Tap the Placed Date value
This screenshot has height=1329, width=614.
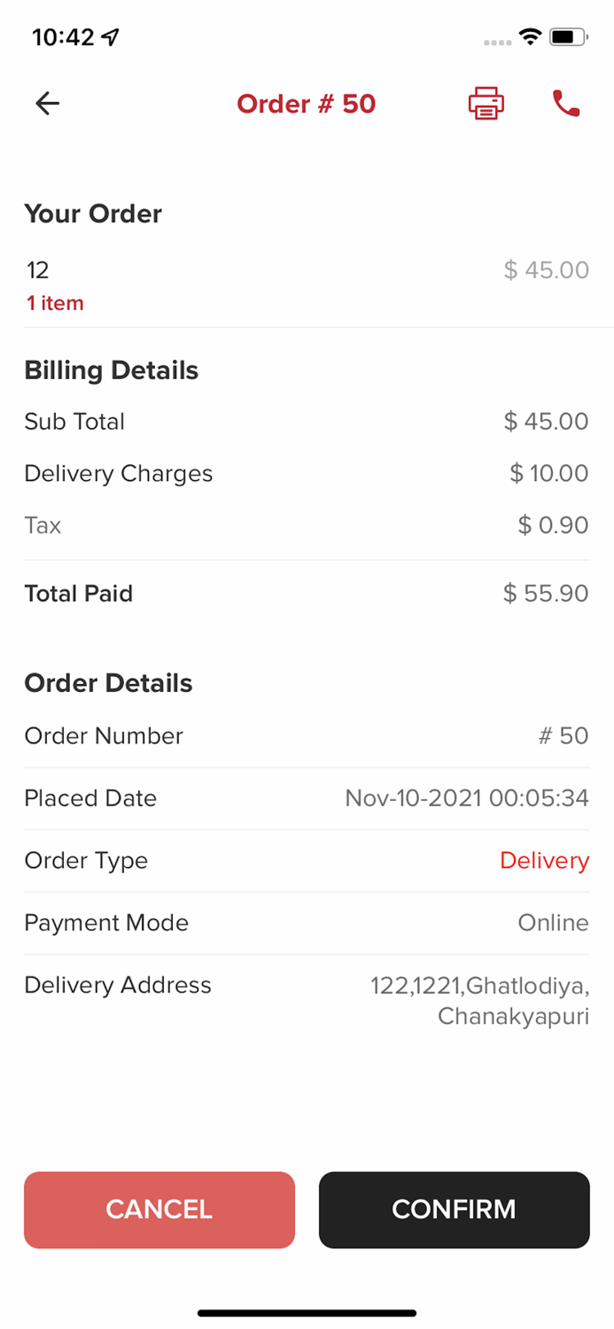pyautogui.click(x=466, y=798)
